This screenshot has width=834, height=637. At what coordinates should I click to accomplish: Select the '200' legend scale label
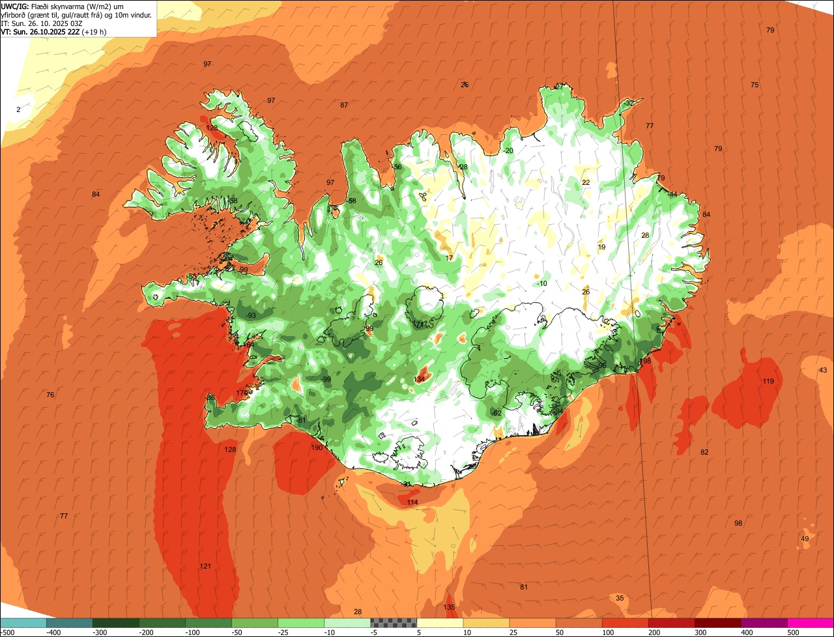(x=654, y=632)
